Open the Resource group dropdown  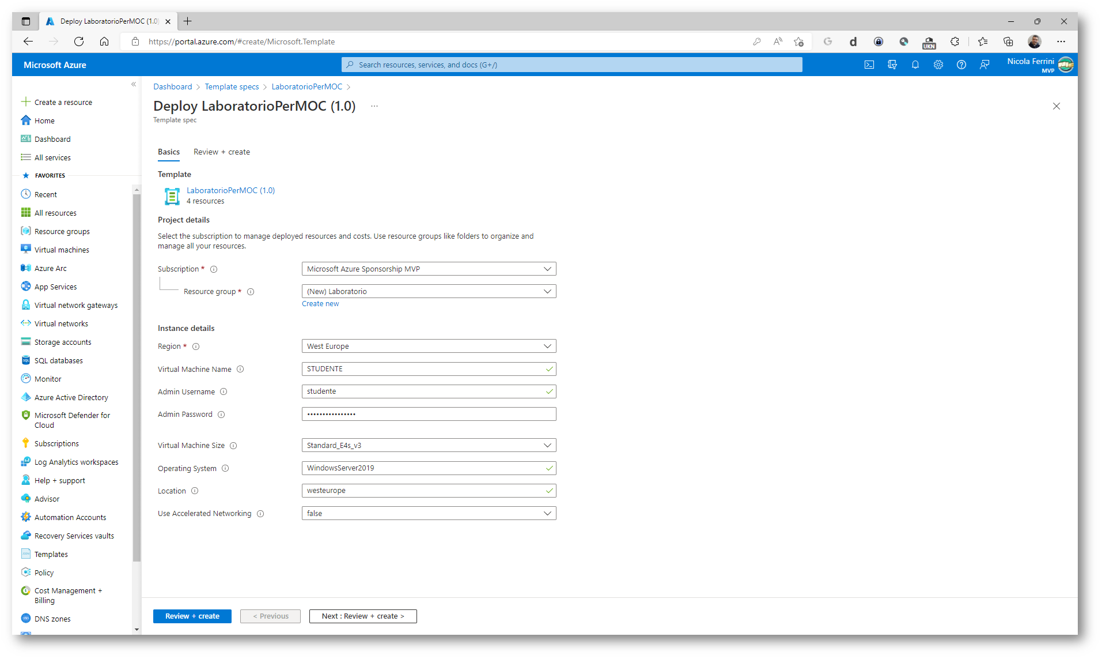(429, 292)
